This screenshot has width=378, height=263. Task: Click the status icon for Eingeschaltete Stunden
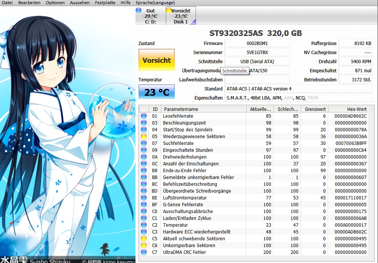tap(144, 150)
